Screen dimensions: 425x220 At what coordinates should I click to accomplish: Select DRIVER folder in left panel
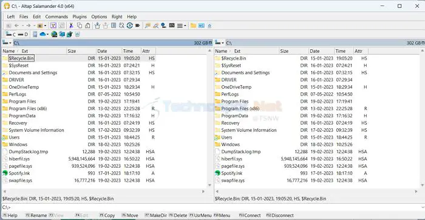pyautogui.click(x=16, y=80)
